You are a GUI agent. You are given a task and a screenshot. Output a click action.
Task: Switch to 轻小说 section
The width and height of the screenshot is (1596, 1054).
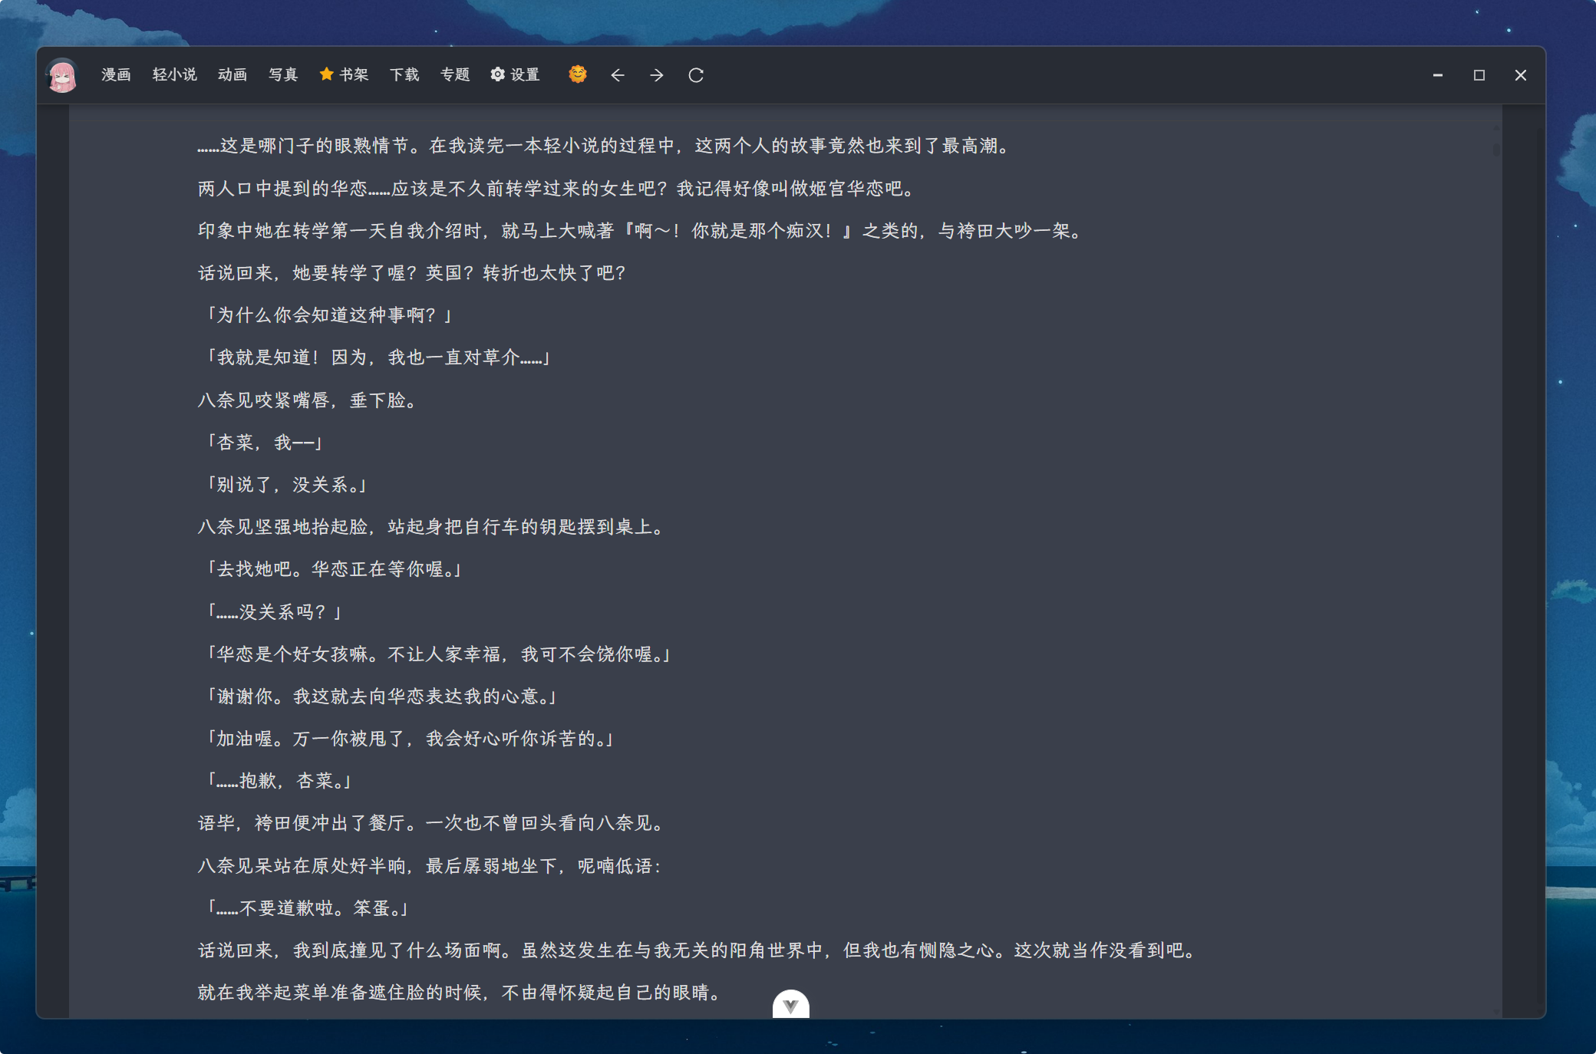point(174,75)
